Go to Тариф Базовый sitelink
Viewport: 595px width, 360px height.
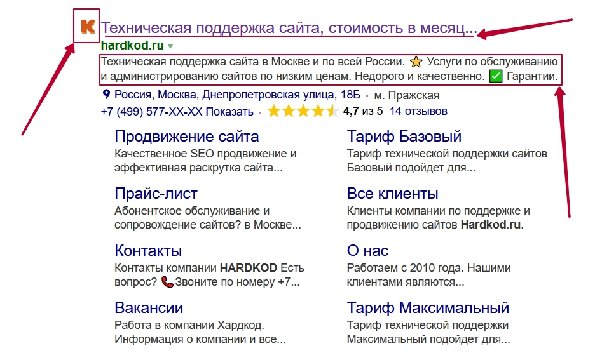pyautogui.click(x=404, y=137)
